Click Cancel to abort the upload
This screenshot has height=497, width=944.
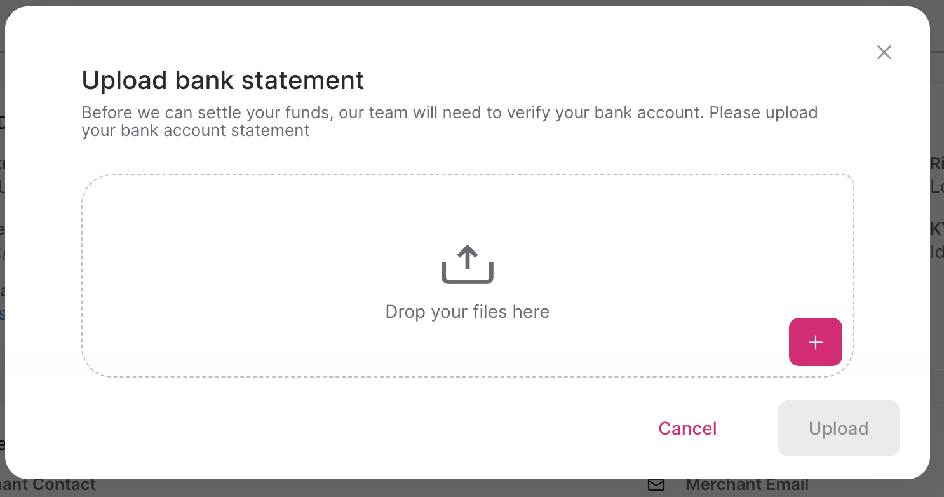[x=687, y=428]
